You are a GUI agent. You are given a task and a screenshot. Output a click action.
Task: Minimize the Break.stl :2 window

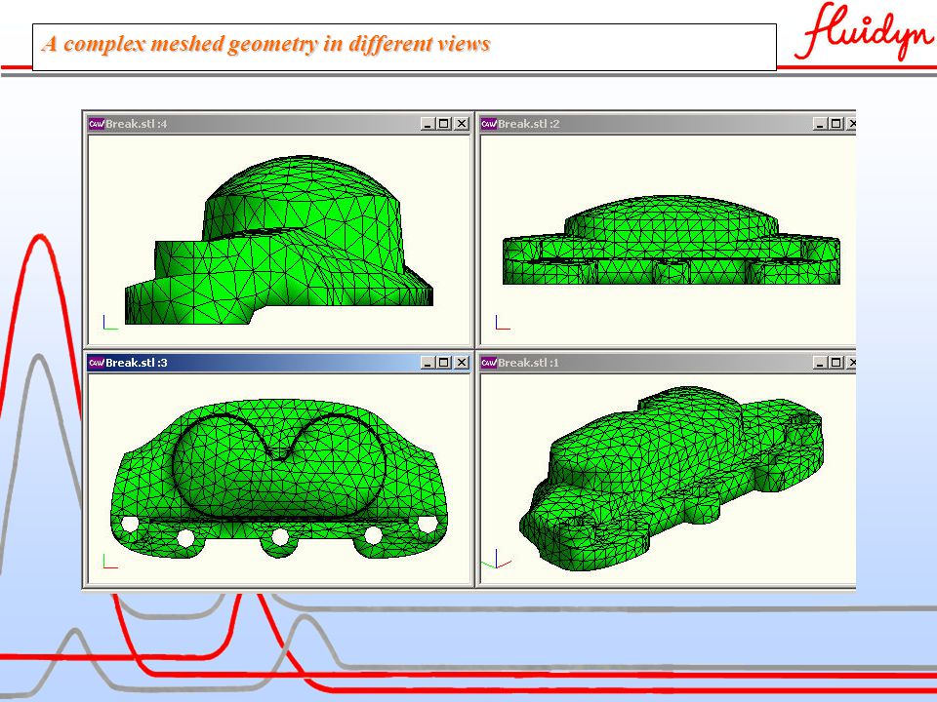click(x=820, y=124)
